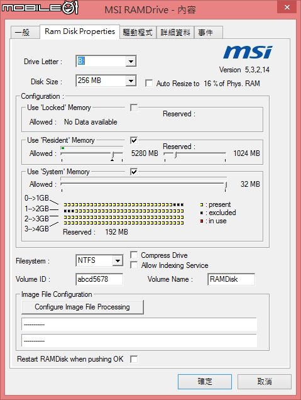Click the yellow 'present' legend icon
Screen dimensions: 301x400
(202, 205)
